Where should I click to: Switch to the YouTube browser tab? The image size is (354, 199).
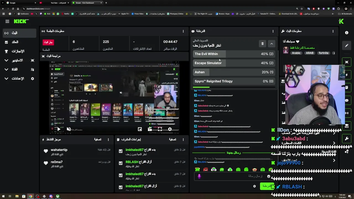coord(54,3)
